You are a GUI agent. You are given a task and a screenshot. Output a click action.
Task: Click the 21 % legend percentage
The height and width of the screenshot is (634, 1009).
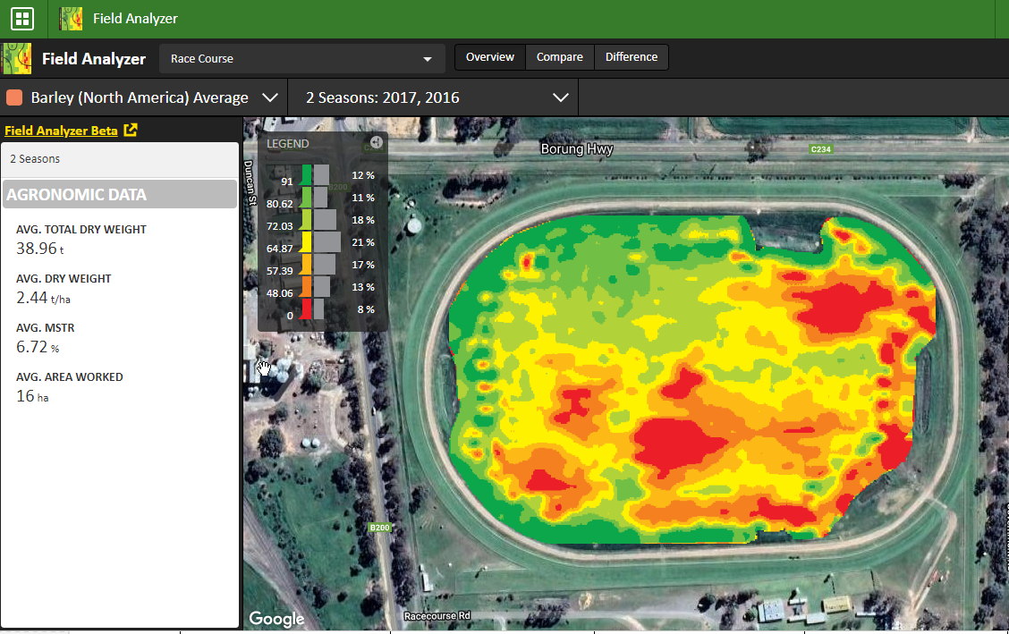coord(363,242)
